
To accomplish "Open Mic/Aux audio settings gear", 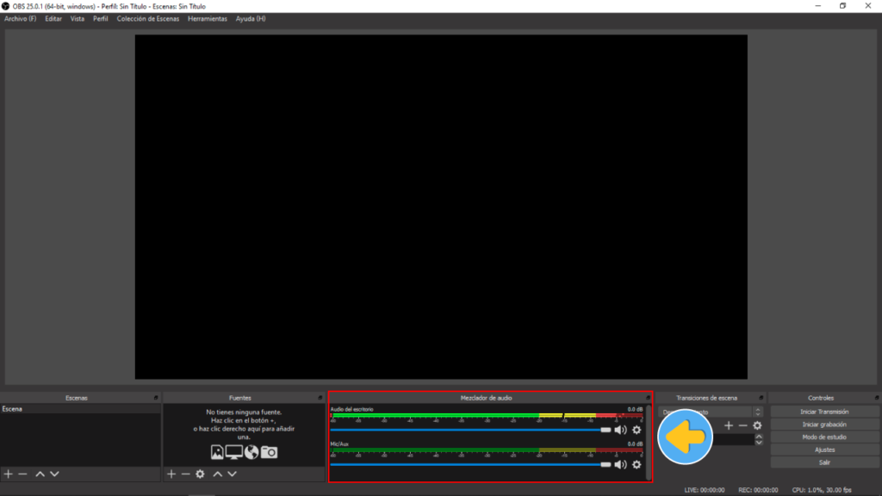I will (637, 464).
